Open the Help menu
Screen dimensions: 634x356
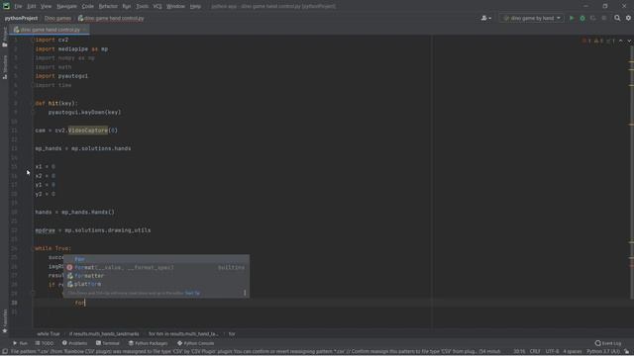(x=195, y=7)
